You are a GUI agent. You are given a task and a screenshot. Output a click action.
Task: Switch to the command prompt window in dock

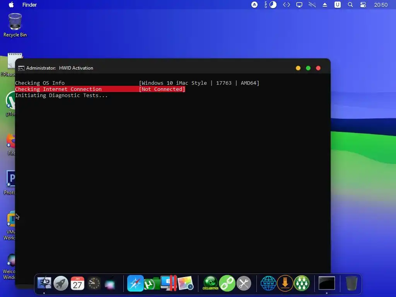(x=327, y=283)
